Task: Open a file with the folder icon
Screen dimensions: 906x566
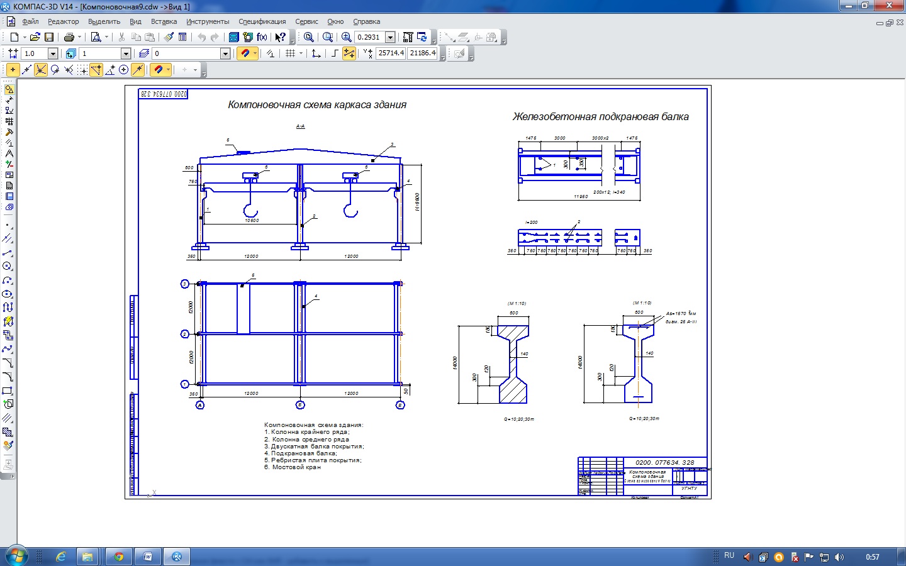Action: (x=35, y=37)
